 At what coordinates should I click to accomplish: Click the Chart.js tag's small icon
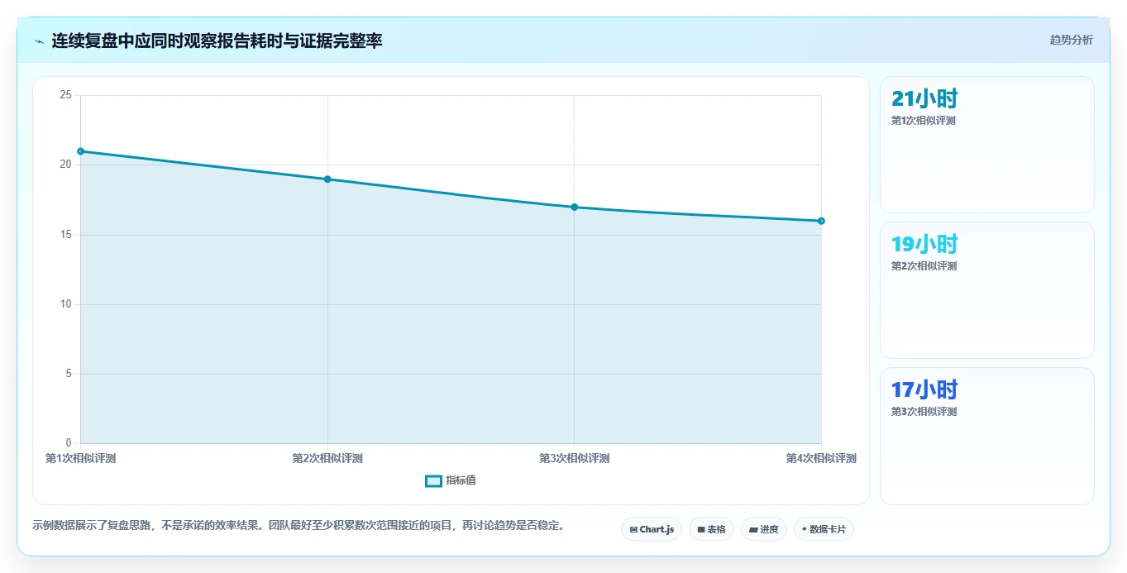(633, 529)
